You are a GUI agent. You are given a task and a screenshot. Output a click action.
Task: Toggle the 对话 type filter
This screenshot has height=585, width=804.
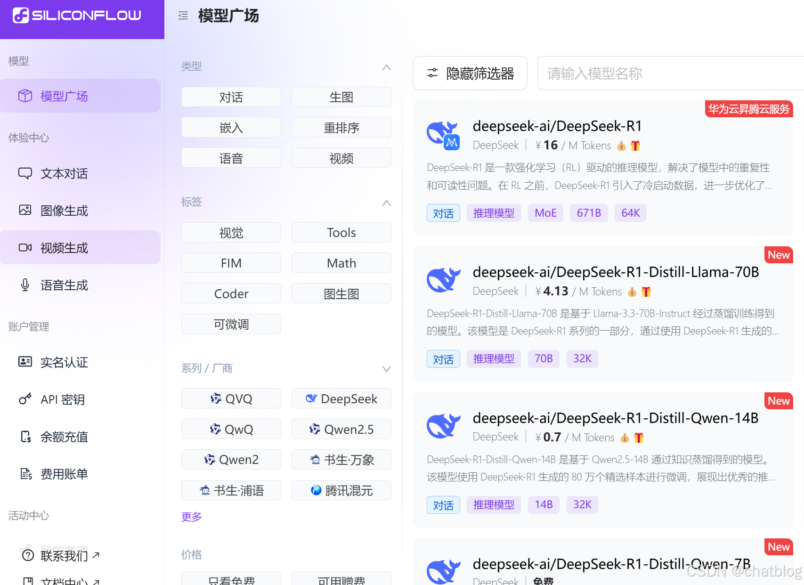coord(231,97)
